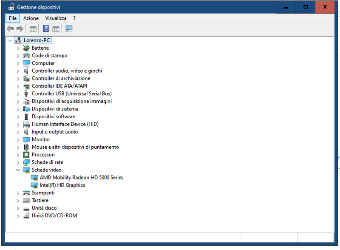The width and height of the screenshot is (340, 250).
Task: Click the Controller audio speaker icon
Action: [x=26, y=71]
